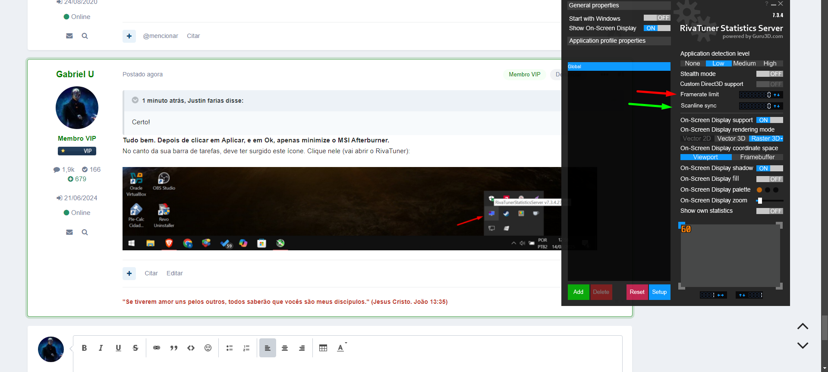Image resolution: width=828 pixels, height=372 pixels.
Task: Select Viewport coordinate space
Action: [705, 157]
